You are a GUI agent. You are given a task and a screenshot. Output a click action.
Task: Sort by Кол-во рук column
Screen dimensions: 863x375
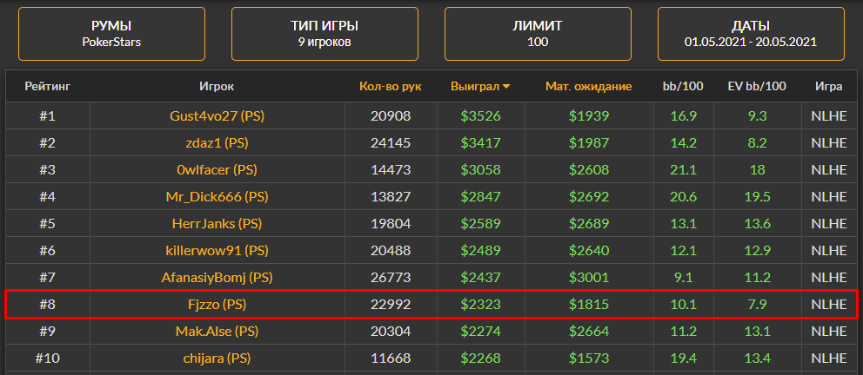(x=391, y=86)
